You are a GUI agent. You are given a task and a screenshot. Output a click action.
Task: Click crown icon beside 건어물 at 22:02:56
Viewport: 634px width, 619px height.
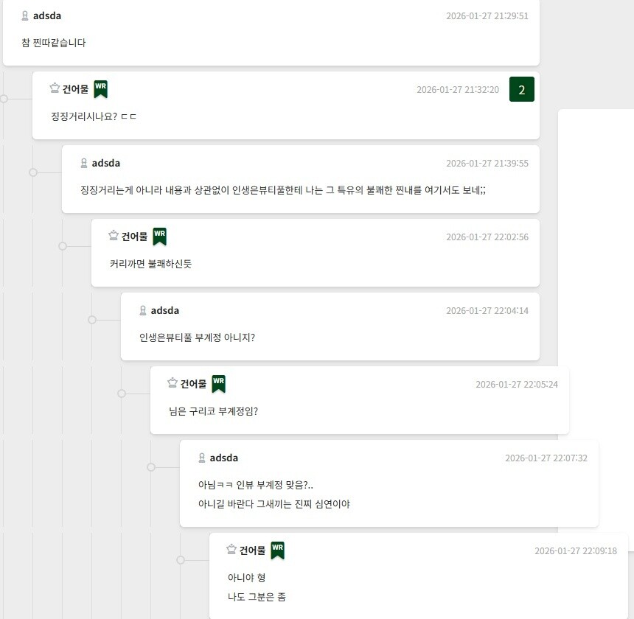pyautogui.click(x=114, y=236)
